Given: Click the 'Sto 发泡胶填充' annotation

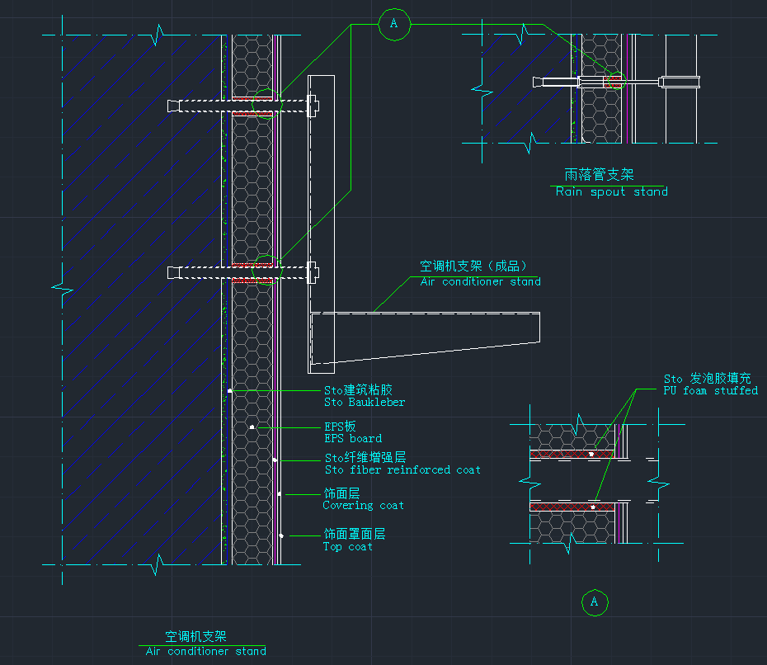Looking at the screenshot, I should pyautogui.click(x=707, y=378).
